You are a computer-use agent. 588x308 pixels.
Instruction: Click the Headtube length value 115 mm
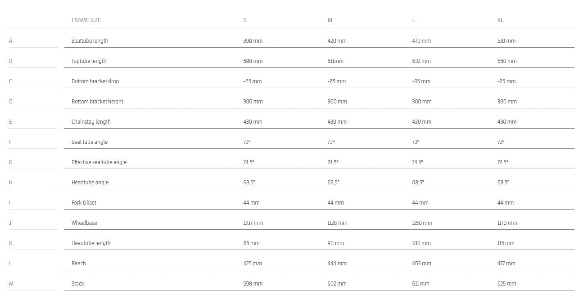pyautogui.click(x=506, y=243)
